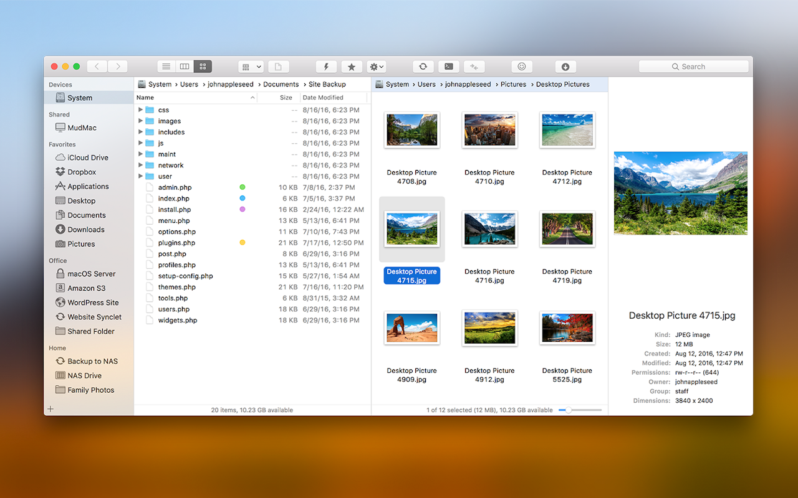The width and height of the screenshot is (798, 498).
Task: Open Quick Connect with the lightning icon
Action: click(325, 66)
